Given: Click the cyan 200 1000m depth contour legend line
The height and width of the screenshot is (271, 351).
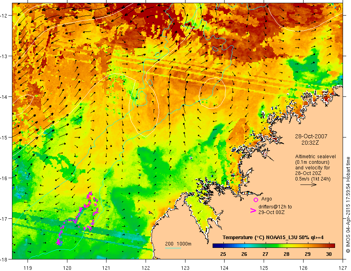Looking at the screenshot, I should 173,248.
